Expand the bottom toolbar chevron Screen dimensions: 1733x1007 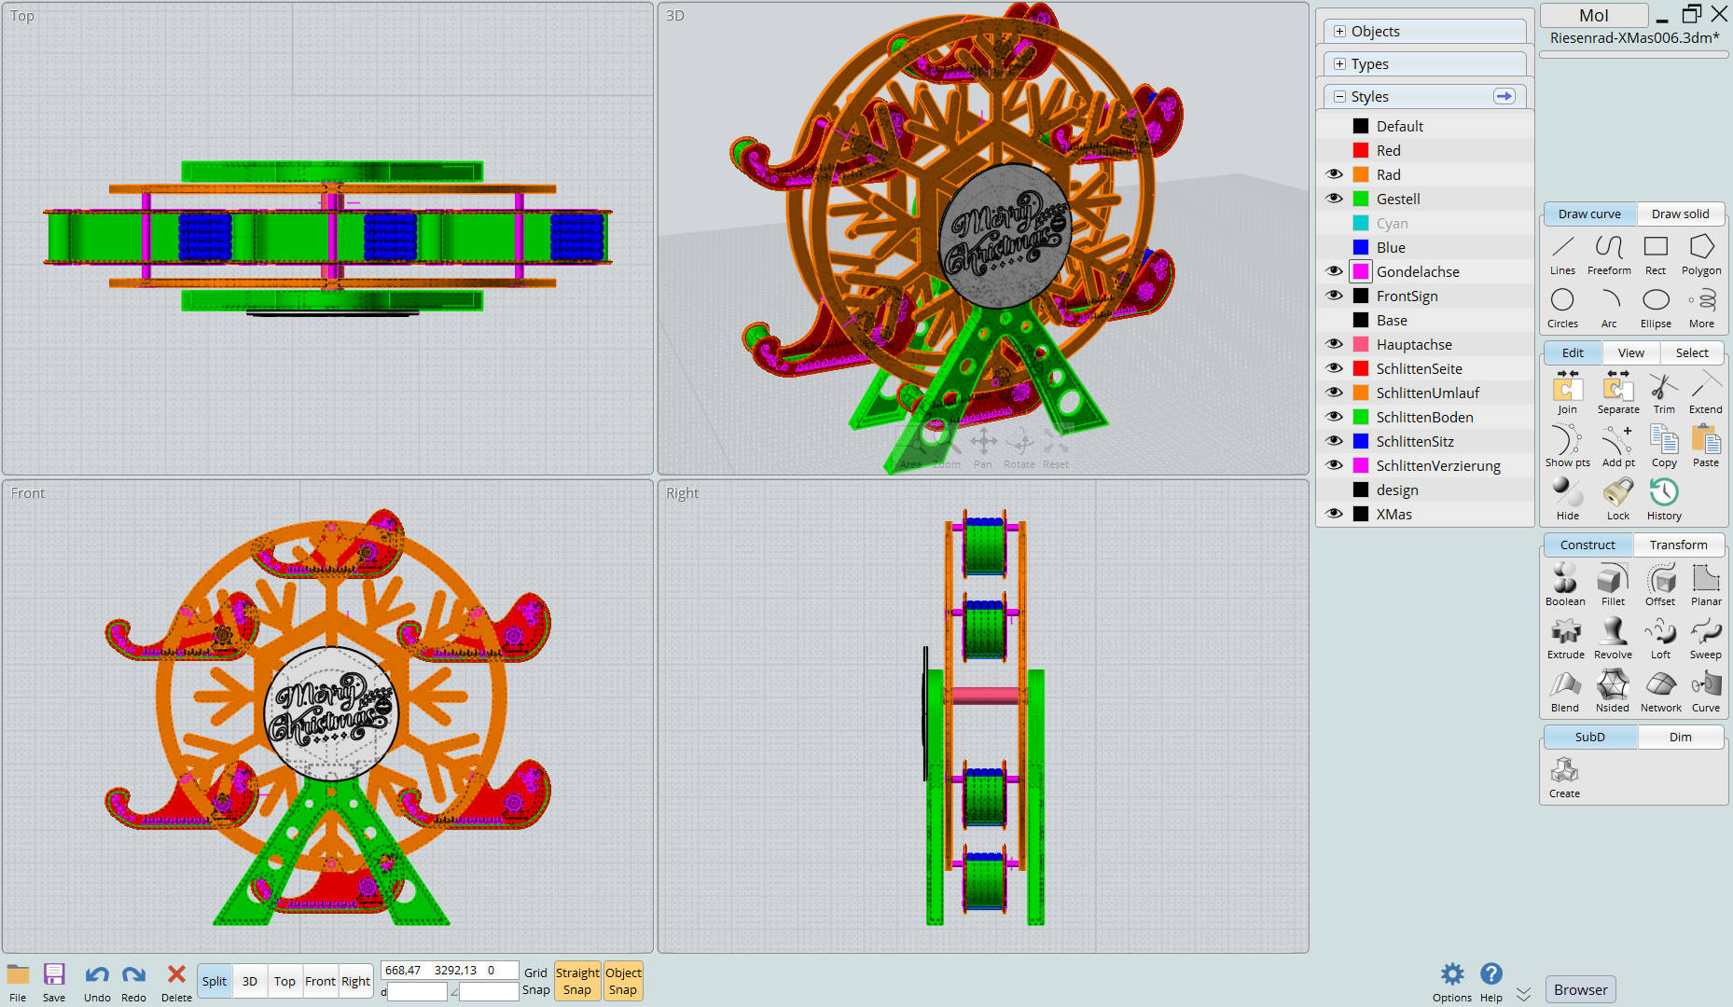(x=1523, y=994)
